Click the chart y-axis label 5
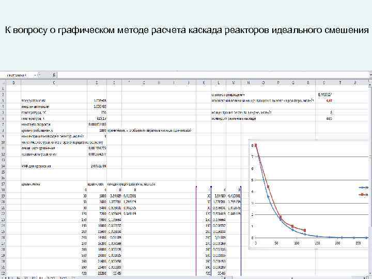Screen dimensions: 372x279 (x=253, y=180)
